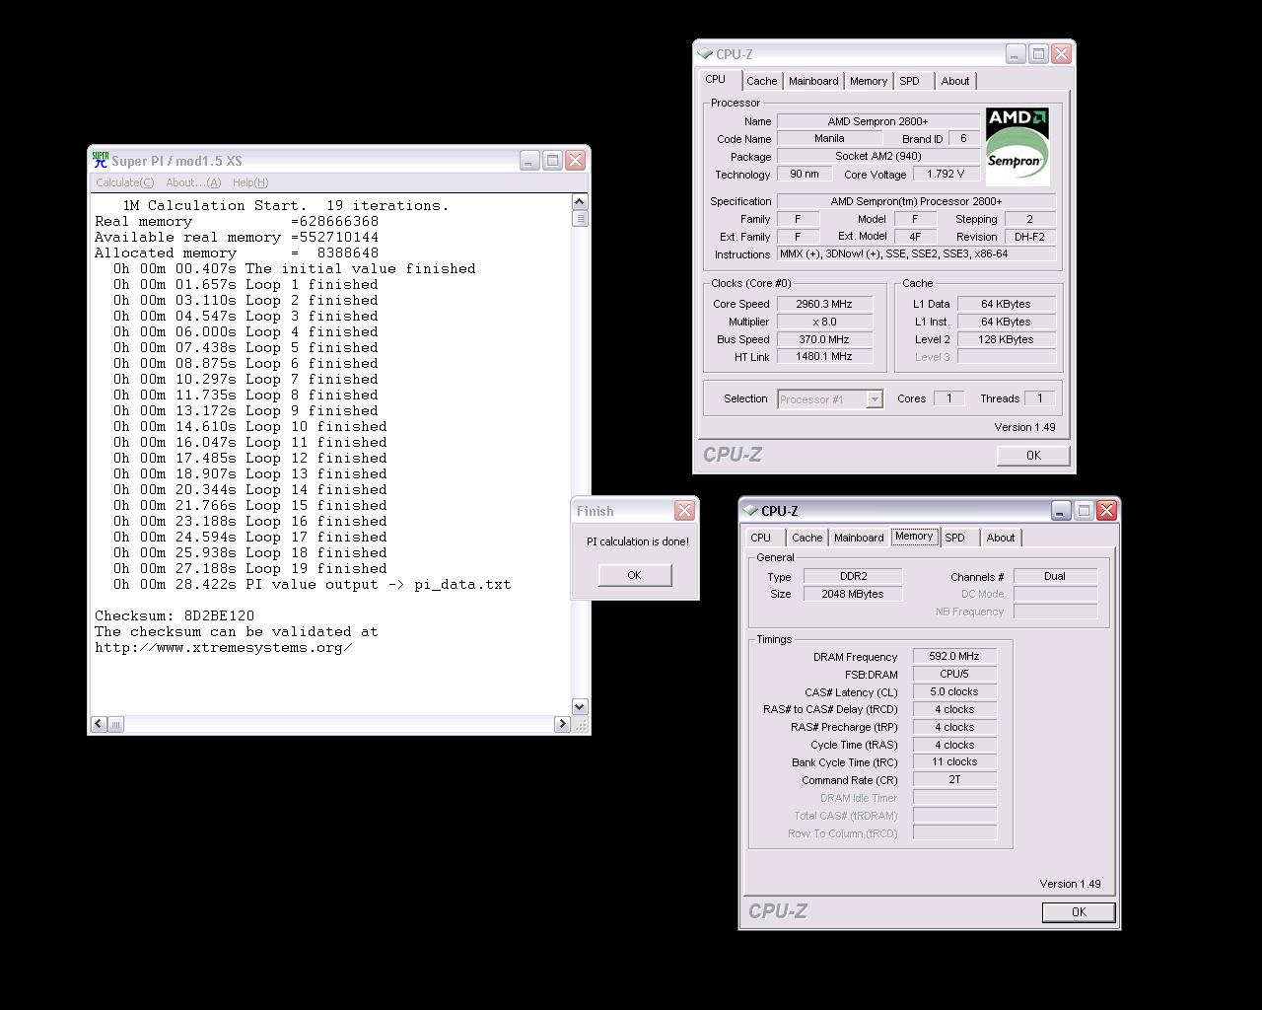1262x1010 pixels.
Task: Click the Multiplier value x 8.0
Action: point(824,322)
